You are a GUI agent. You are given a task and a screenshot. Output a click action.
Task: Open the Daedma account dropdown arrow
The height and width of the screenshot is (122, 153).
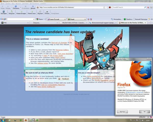coord(133,19)
